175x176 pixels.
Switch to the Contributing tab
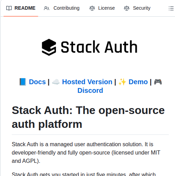click(61, 8)
